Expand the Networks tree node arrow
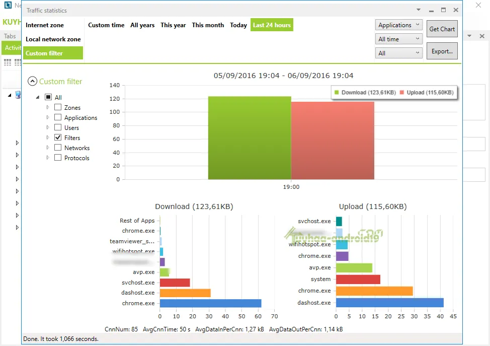 47,148
